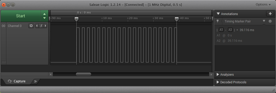This screenshot has height=93, width=276.
Task: Click the down arrow beside Start
Action: pyautogui.click(x=44, y=18)
